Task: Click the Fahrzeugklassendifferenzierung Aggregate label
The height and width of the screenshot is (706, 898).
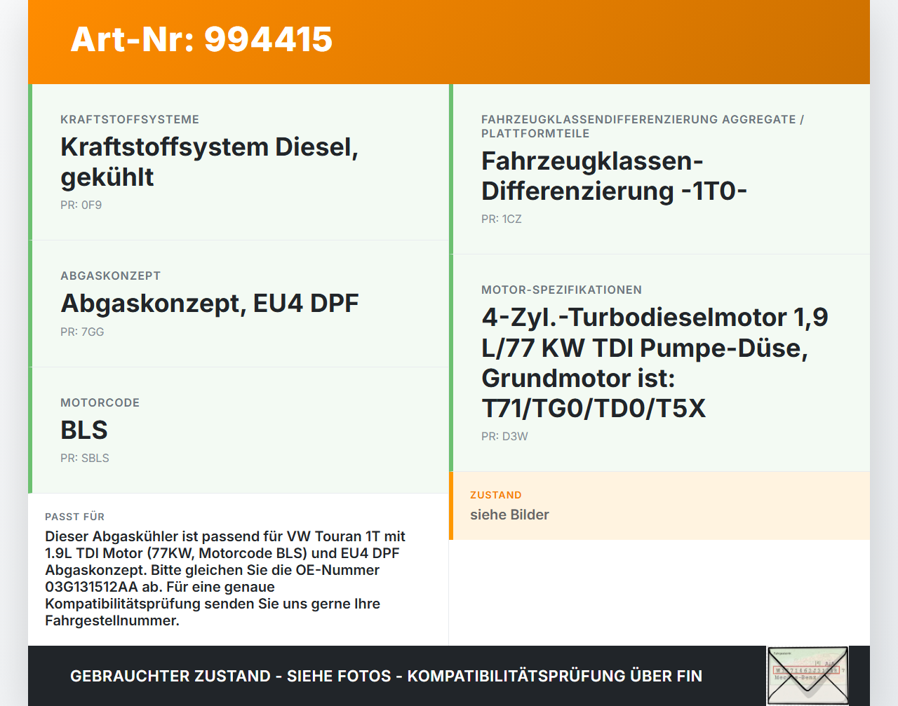Action: pos(643,127)
